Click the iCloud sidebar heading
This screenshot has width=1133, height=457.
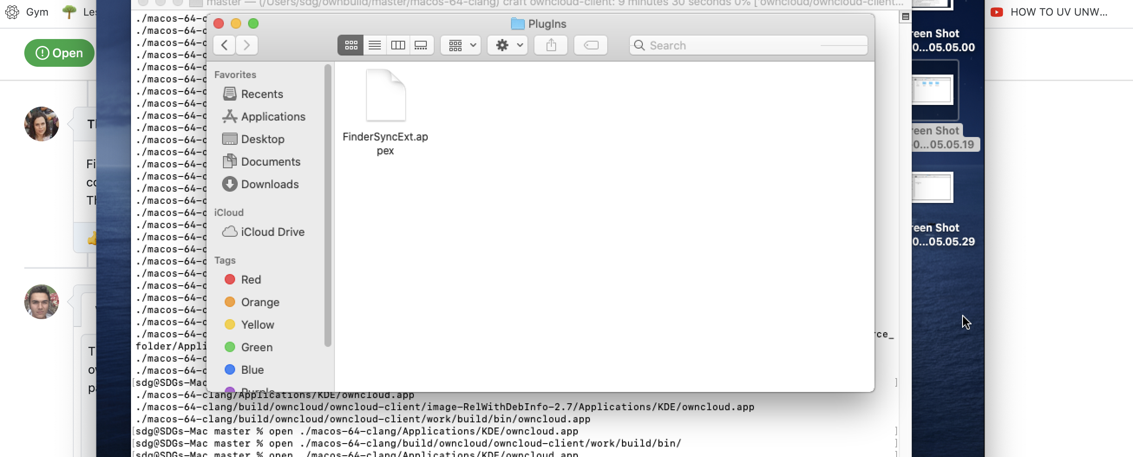(229, 212)
